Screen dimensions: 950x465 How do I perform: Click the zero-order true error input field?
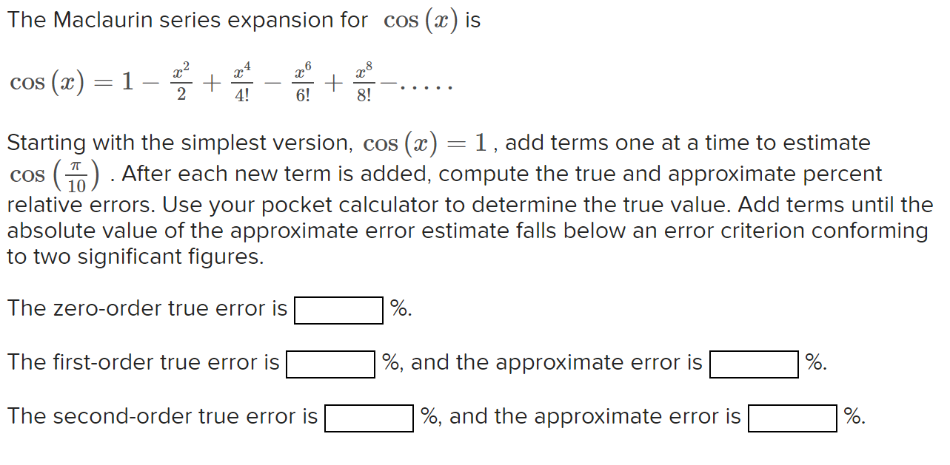pos(338,310)
